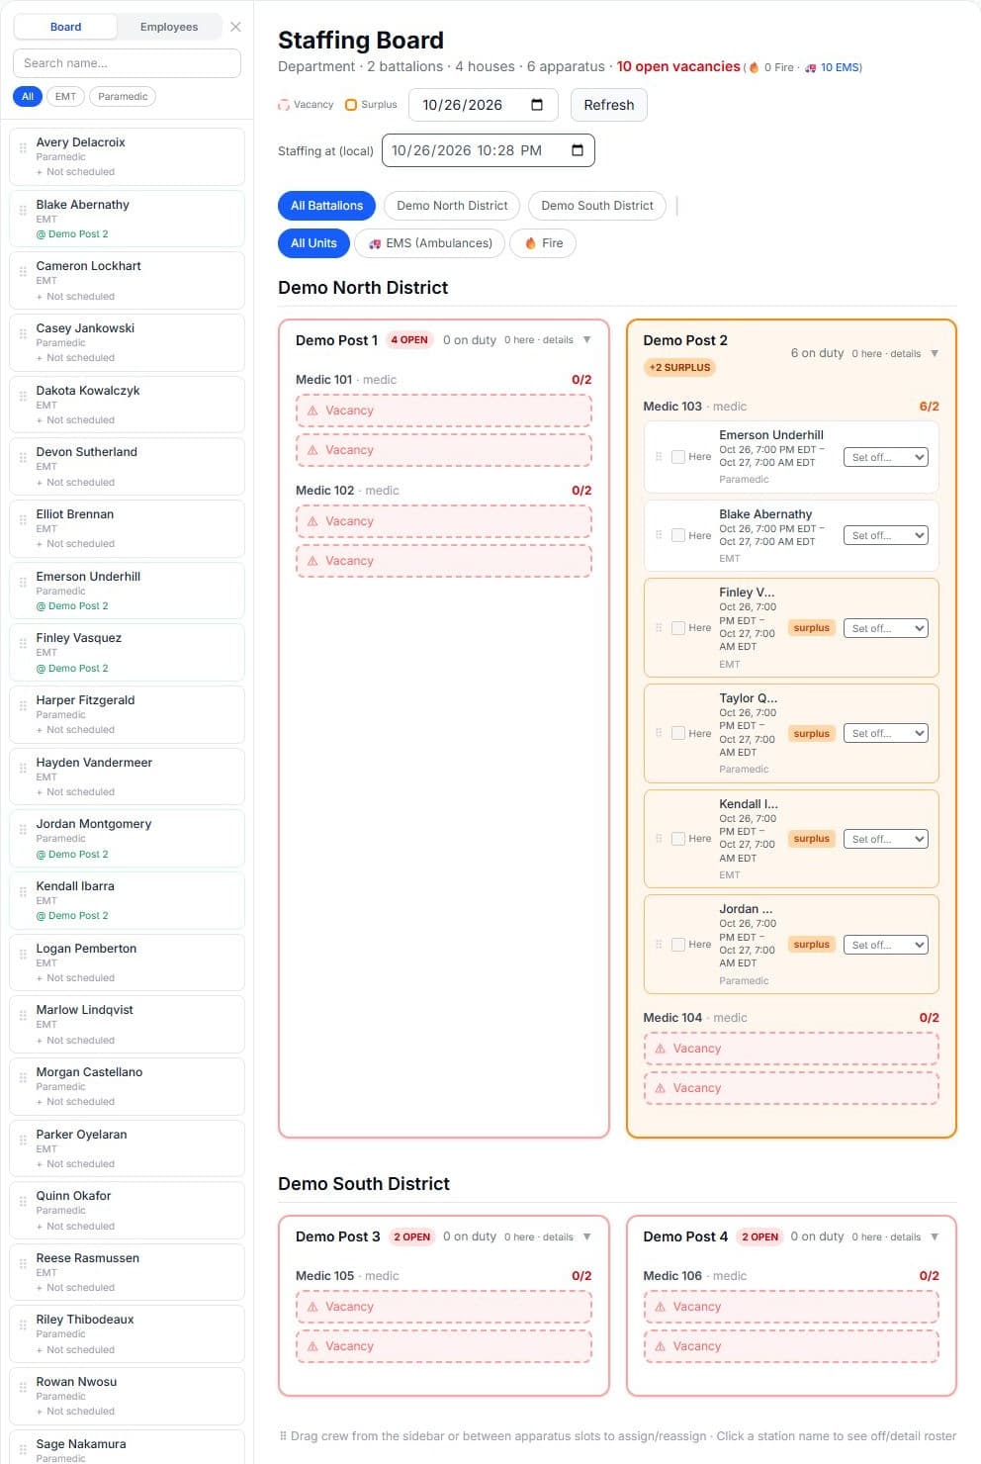
Task: Click drag handle icon for Harper Fitzgerald
Action: coord(23,706)
